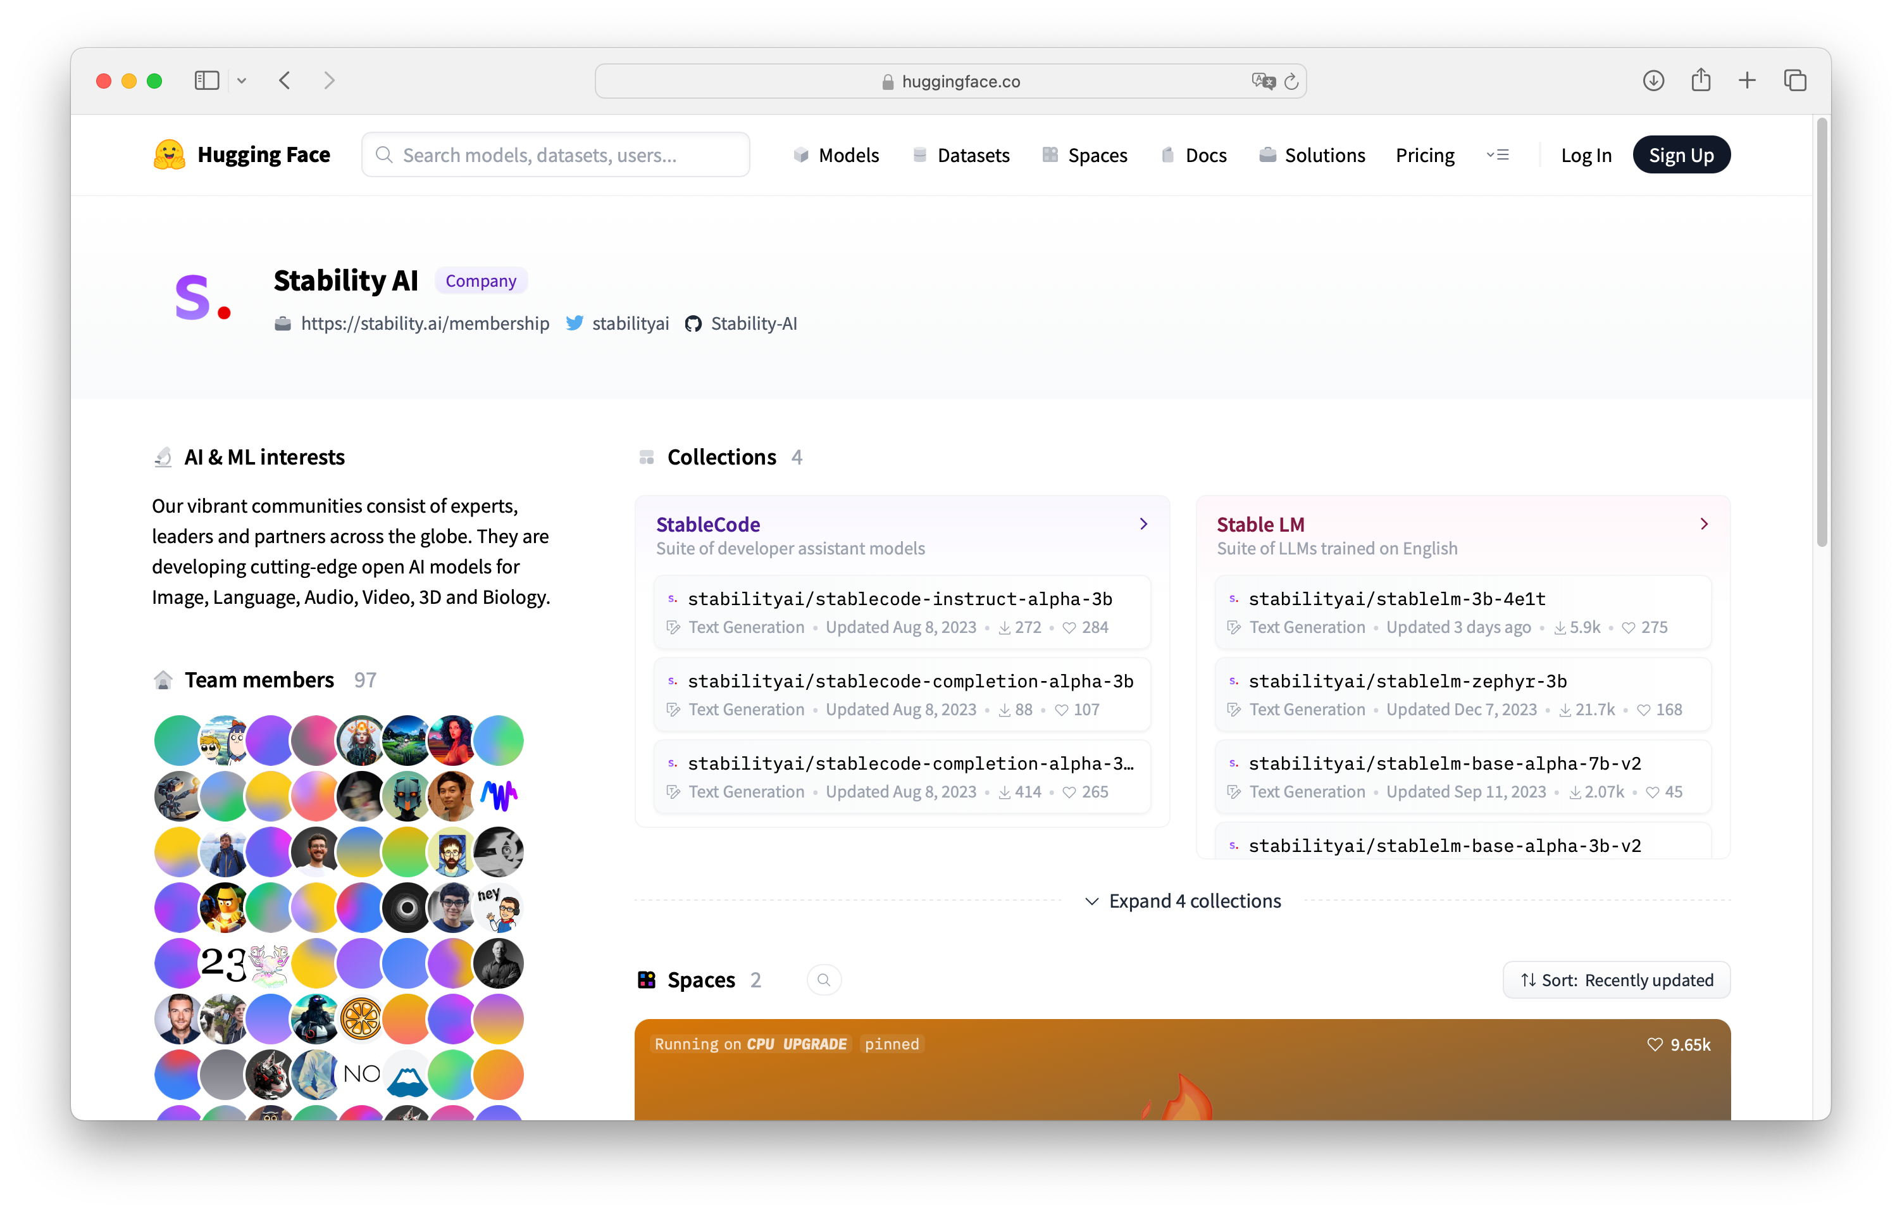The image size is (1902, 1214).
Task: Open the Stability-AI GitHub link
Action: 754,323
